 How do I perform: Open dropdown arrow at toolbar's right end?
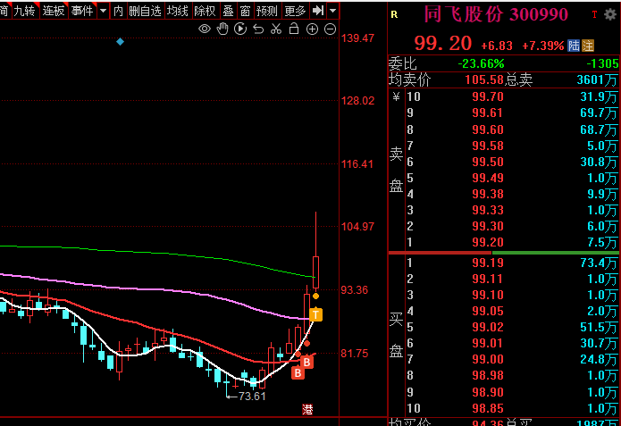333,11
